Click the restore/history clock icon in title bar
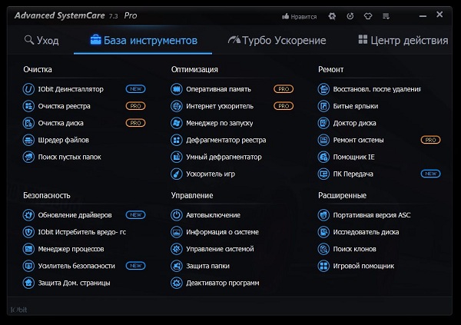 [350, 15]
